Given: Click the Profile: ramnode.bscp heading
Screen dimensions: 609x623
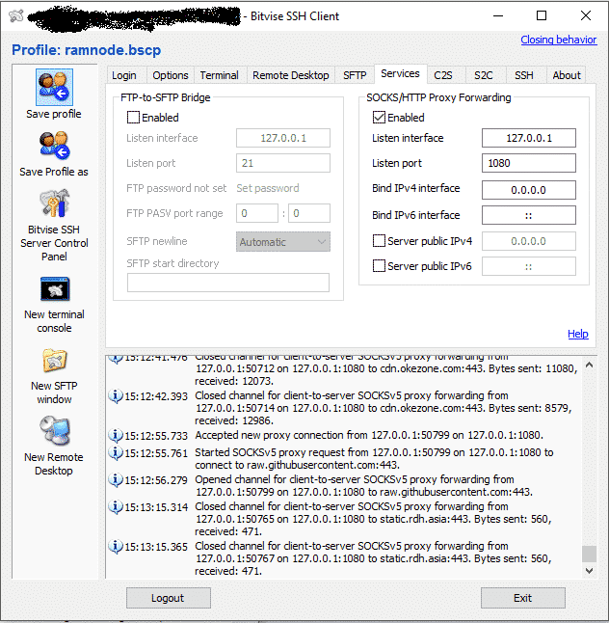Looking at the screenshot, I should (86, 50).
